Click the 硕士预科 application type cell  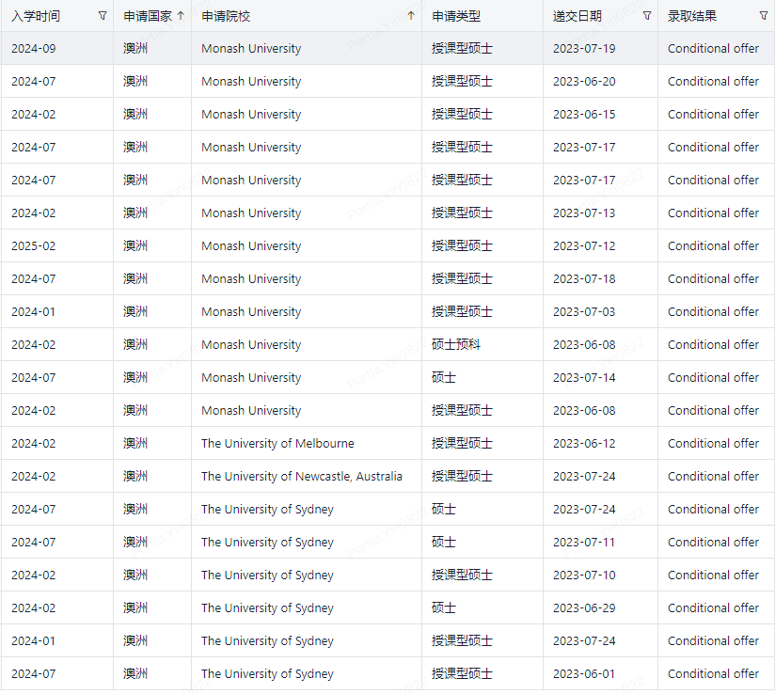[x=456, y=345]
